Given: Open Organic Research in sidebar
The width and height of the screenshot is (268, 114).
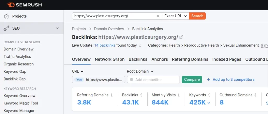Looking at the screenshot, I should 19,64.
